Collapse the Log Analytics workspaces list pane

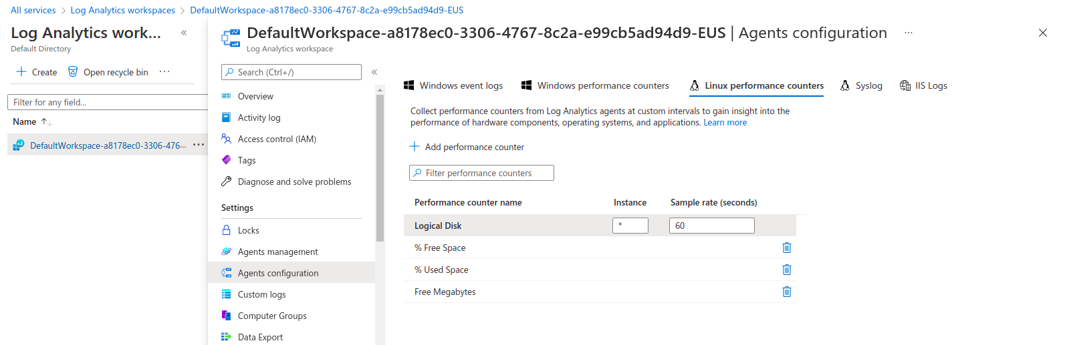184,33
